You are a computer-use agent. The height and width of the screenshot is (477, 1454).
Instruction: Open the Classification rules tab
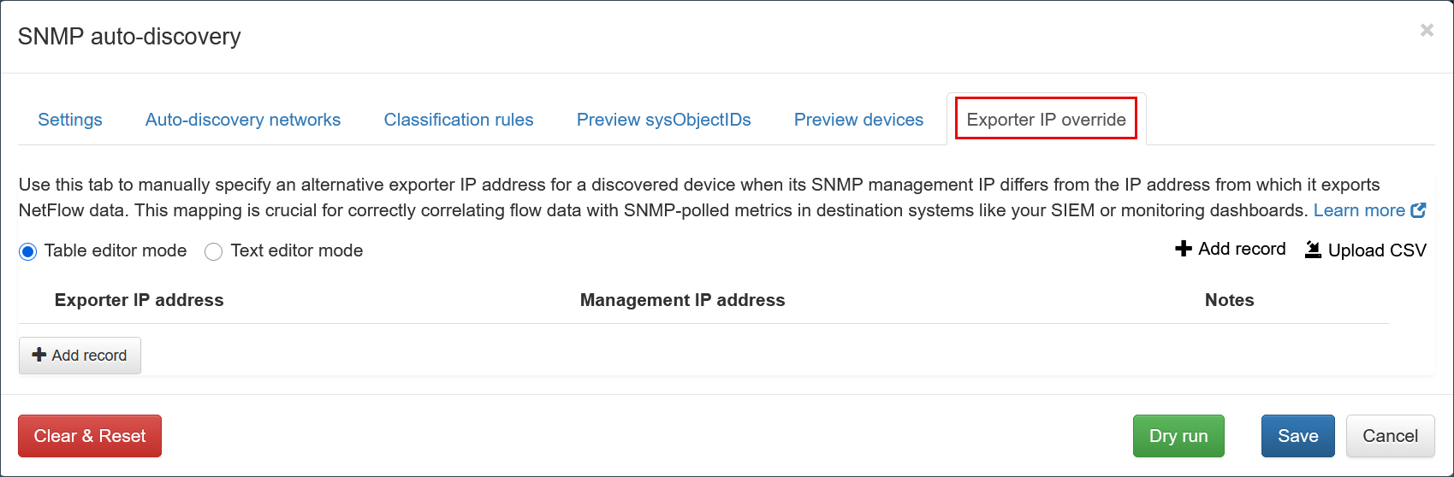[459, 120]
